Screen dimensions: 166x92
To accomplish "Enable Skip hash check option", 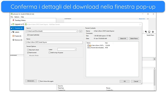I will click(x=28, y=50).
